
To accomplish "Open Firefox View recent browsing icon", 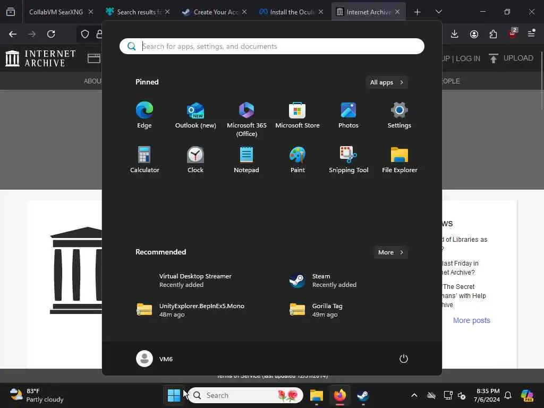I will click(x=11, y=12).
